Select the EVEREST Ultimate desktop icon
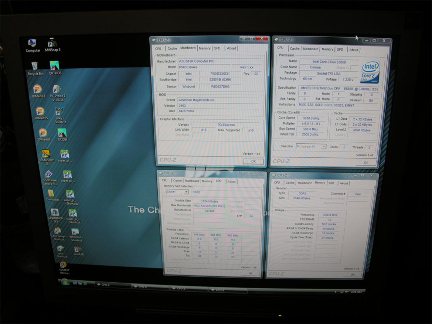 coord(64,268)
